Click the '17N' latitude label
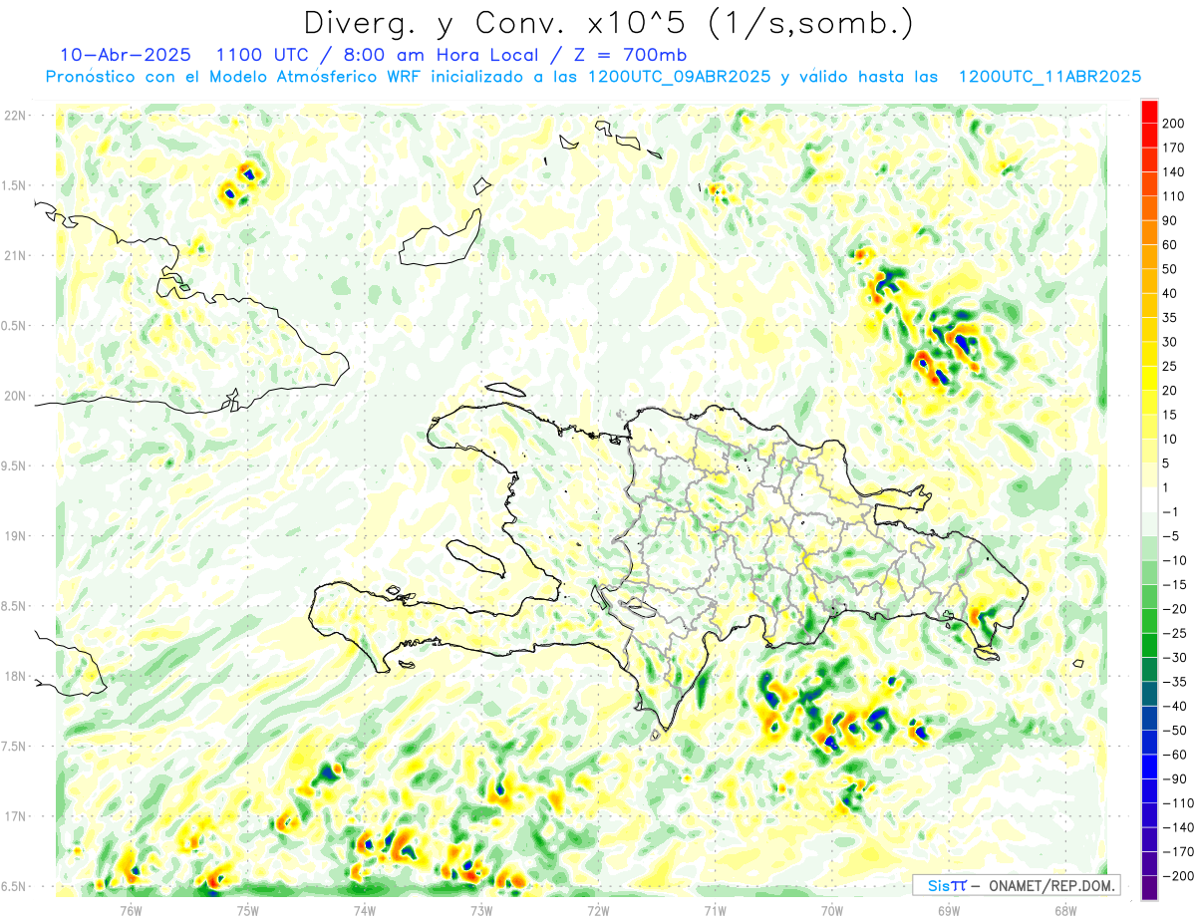 [14, 816]
